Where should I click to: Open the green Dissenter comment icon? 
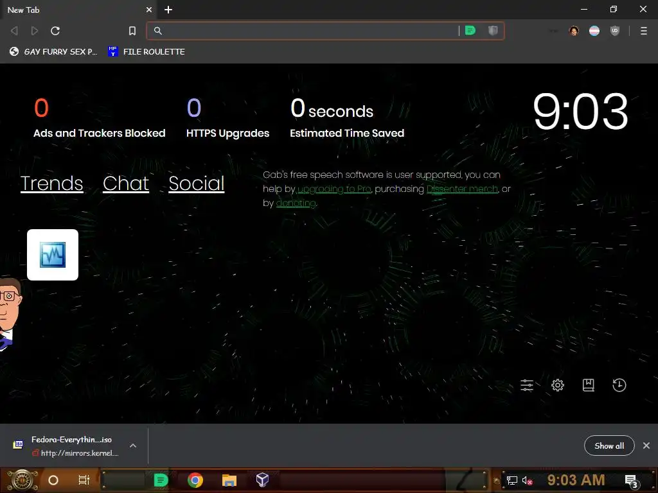pyautogui.click(x=470, y=31)
